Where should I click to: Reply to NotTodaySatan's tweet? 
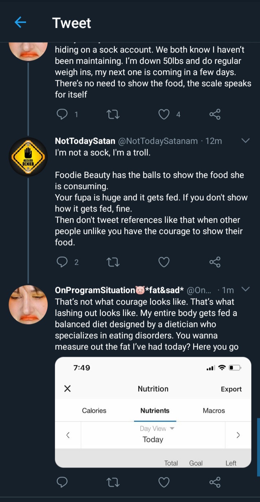(62, 262)
